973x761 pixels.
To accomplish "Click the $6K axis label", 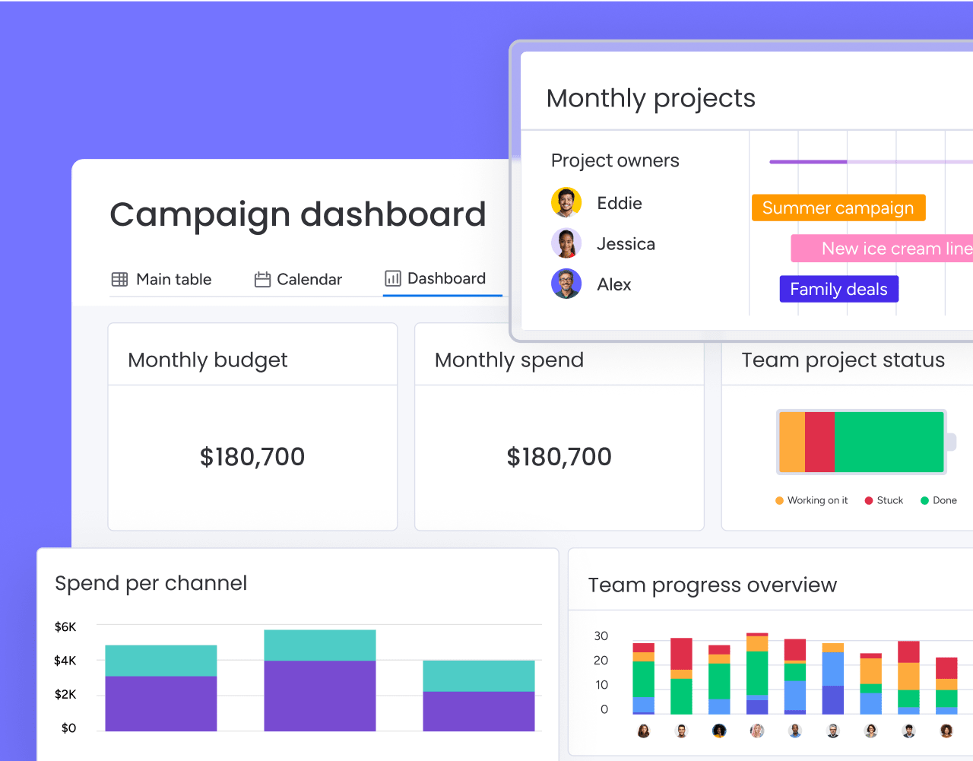I will 65,627.
